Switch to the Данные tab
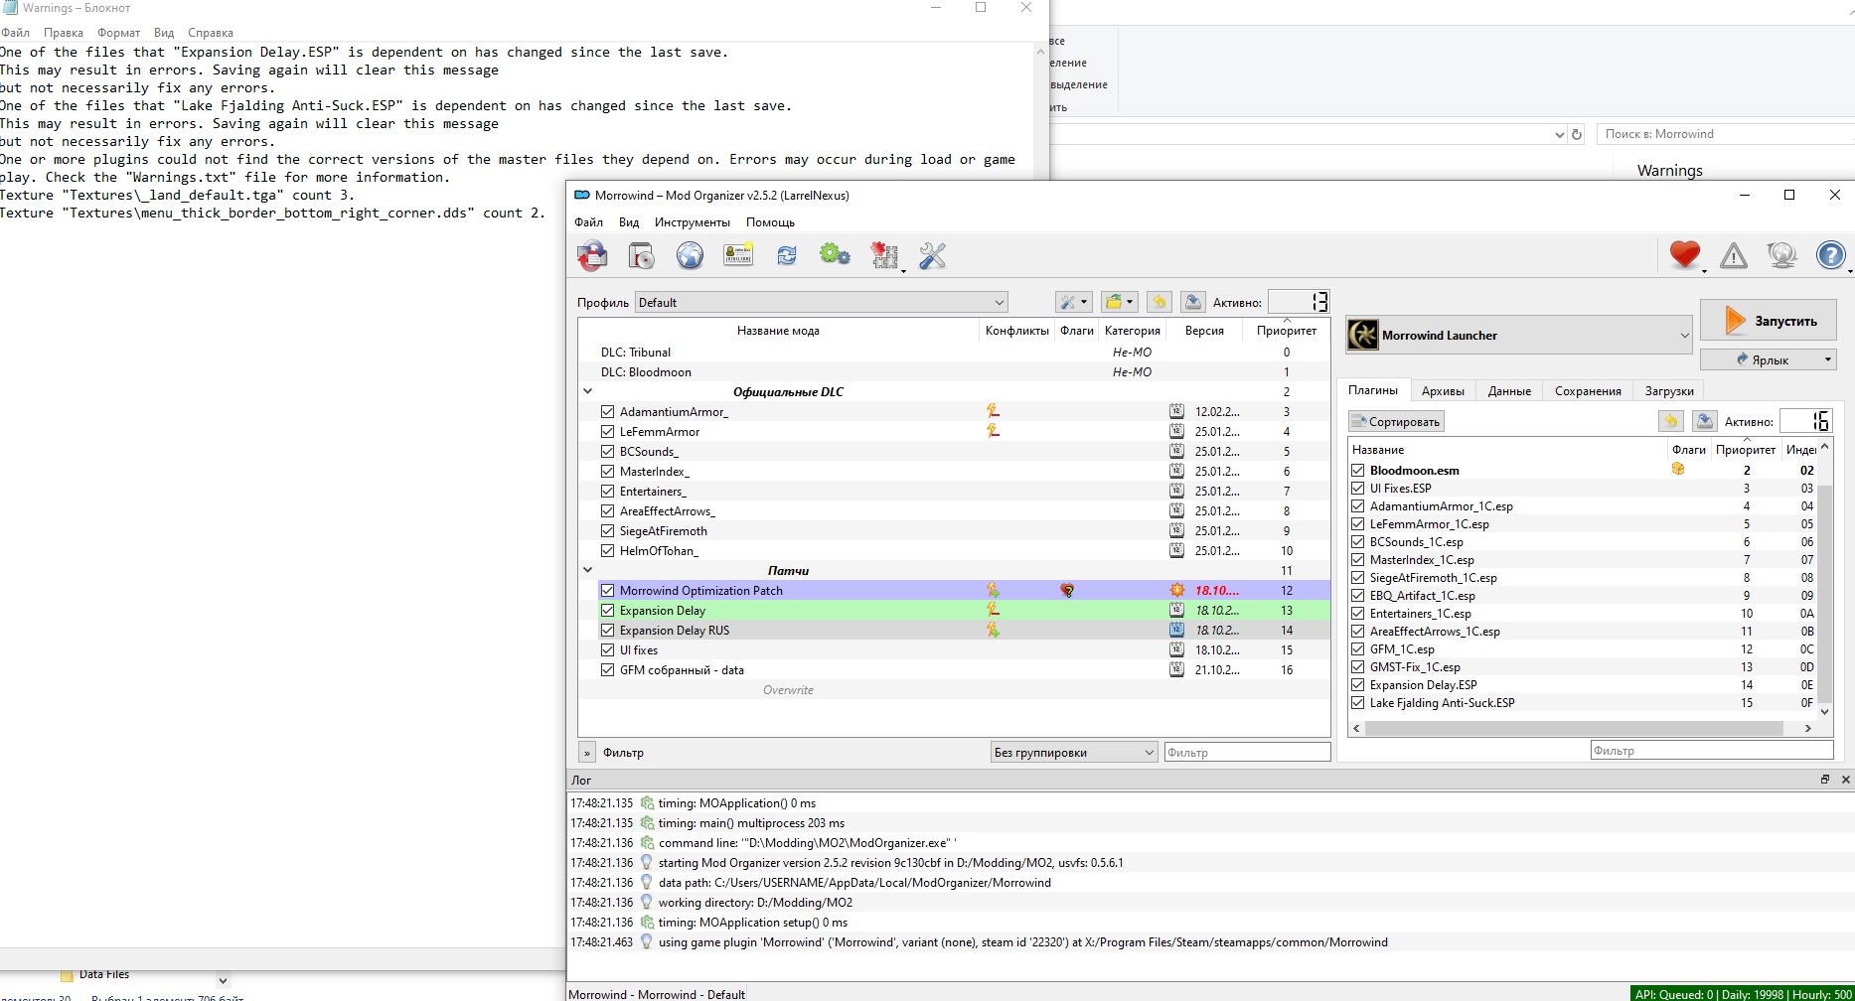This screenshot has width=1855, height=1001. point(1509,391)
